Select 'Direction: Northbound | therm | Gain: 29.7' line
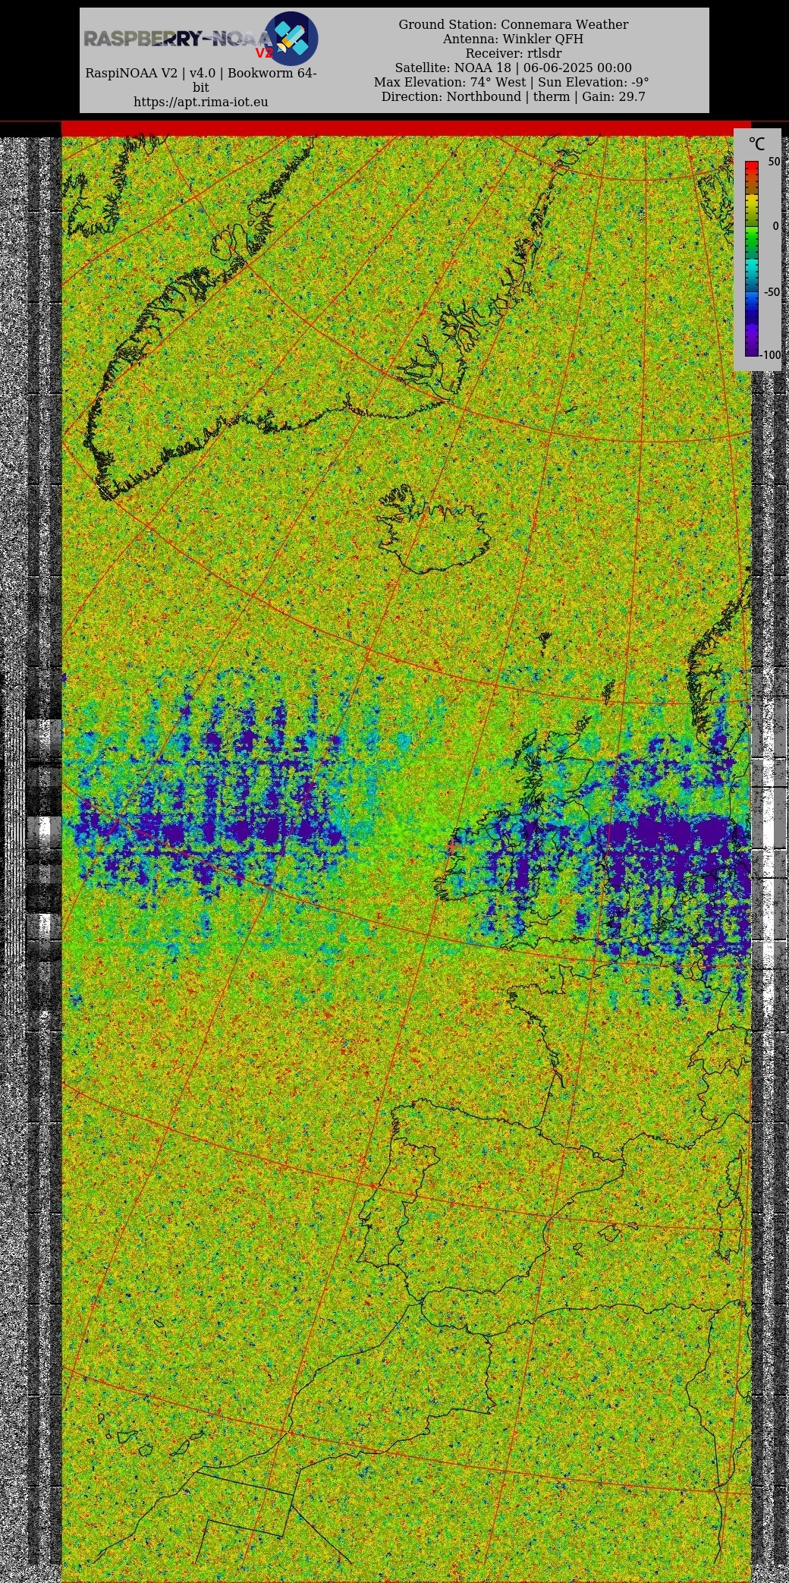Viewport: 789px width, 1583px height. [x=514, y=96]
